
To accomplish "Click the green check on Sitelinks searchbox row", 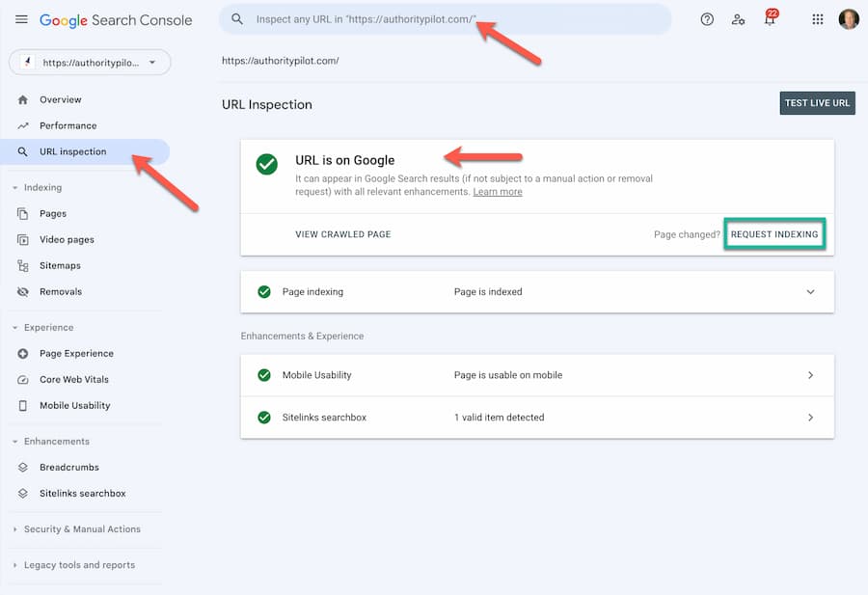I will [264, 418].
